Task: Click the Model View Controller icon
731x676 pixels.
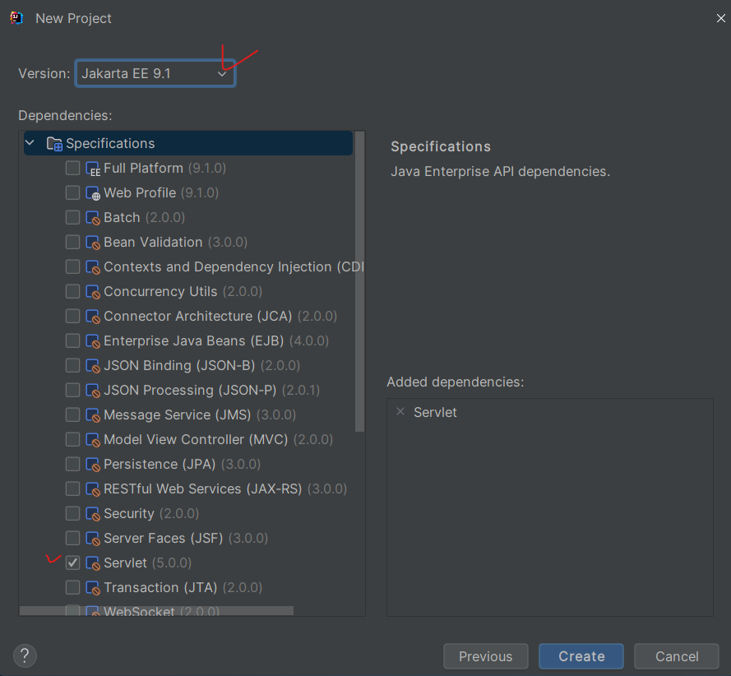Action: point(93,440)
